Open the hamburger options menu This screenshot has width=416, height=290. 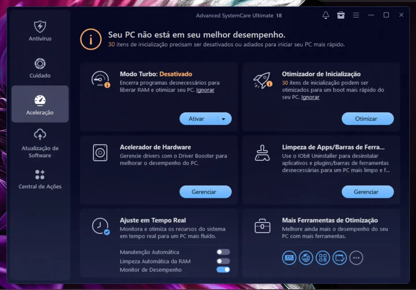pos(356,15)
